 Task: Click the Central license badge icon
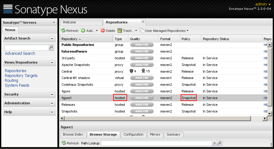(x=143, y=71)
